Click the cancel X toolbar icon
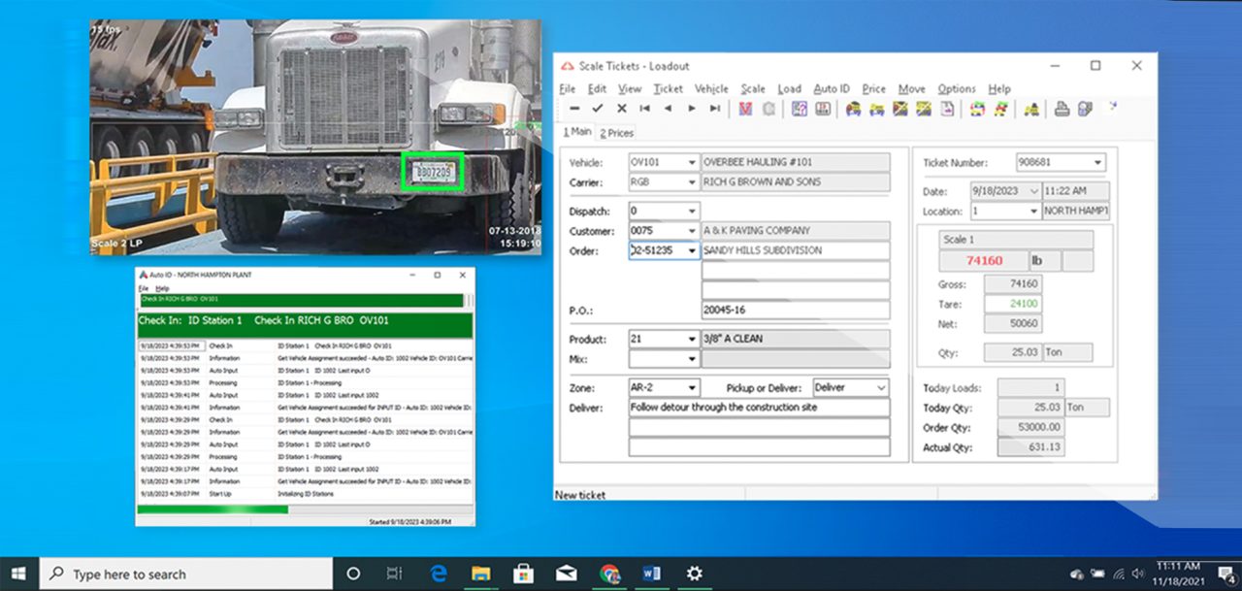The image size is (1242, 591). 622,109
